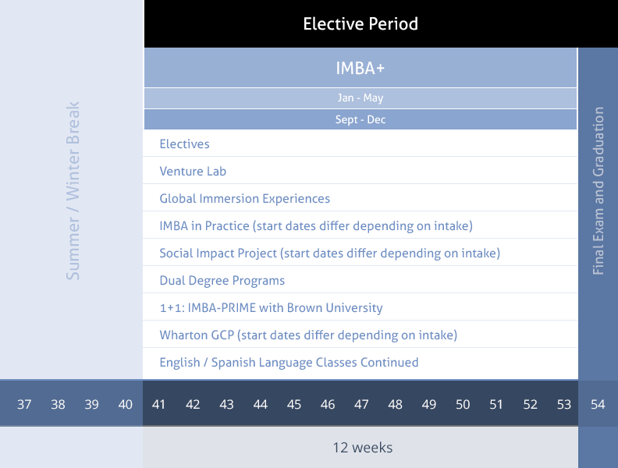618x468 pixels.
Task: Click week 38 on the timeline
Action: click(58, 404)
